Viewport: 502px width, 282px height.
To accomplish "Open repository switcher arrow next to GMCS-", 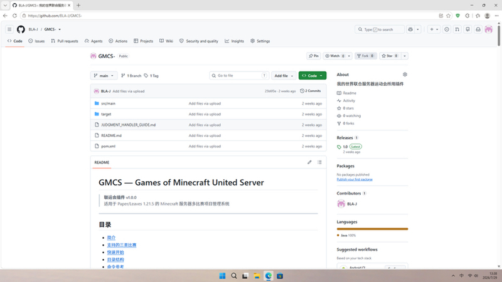I will [x=60, y=29].
